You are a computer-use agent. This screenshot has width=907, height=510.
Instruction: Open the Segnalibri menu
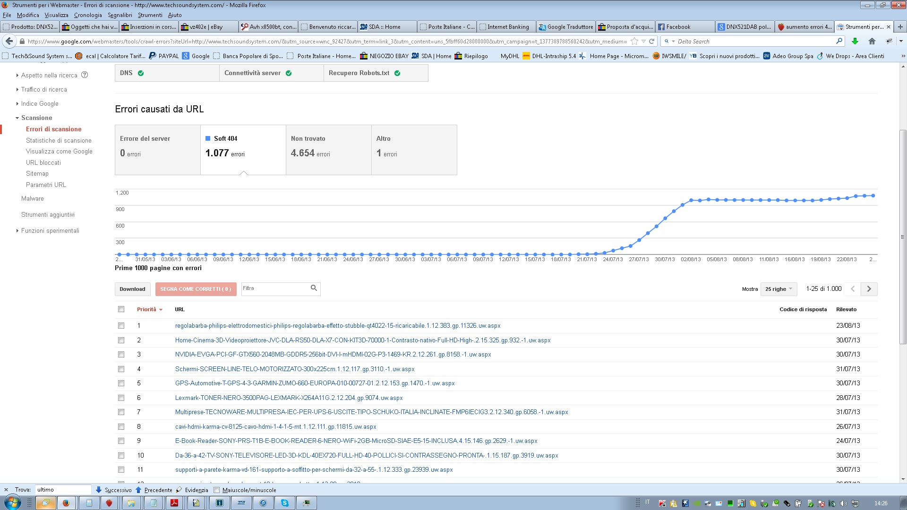pos(120,15)
